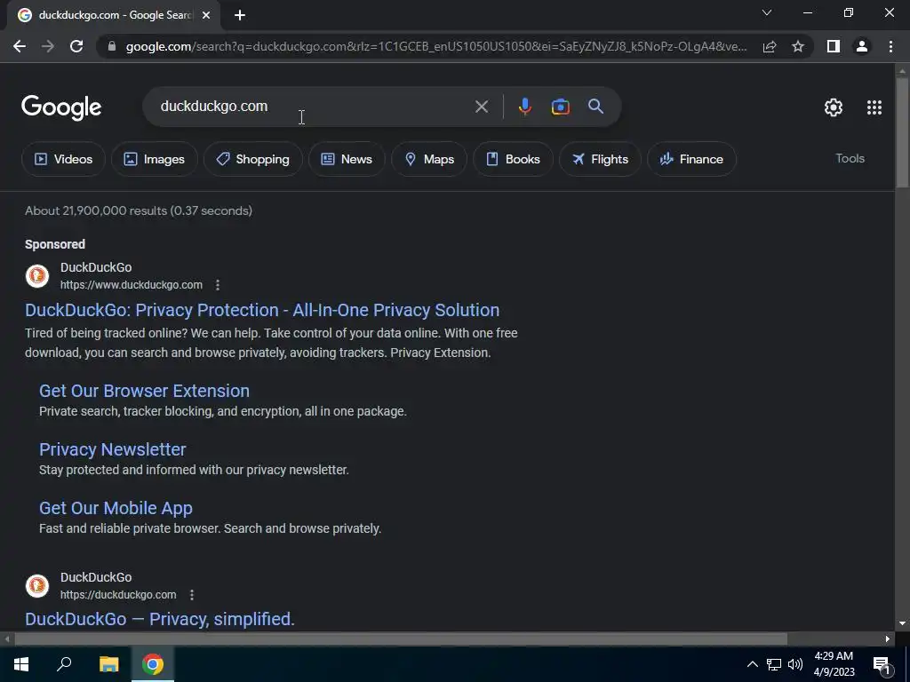Clear the search box text

coord(481,107)
